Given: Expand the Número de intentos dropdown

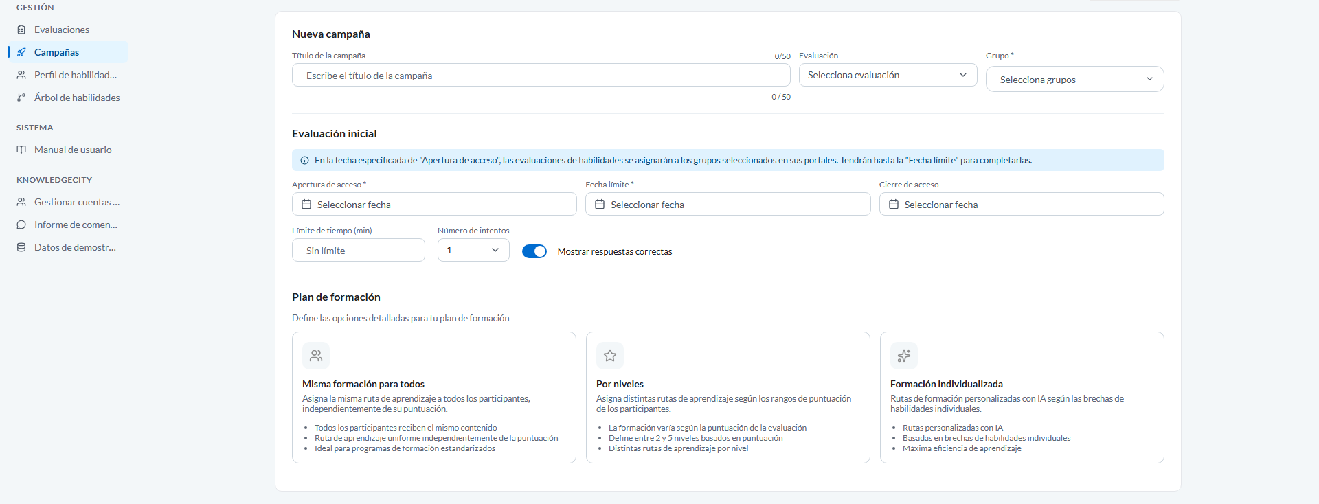Looking at the screenshot, I should coord(473,250).
